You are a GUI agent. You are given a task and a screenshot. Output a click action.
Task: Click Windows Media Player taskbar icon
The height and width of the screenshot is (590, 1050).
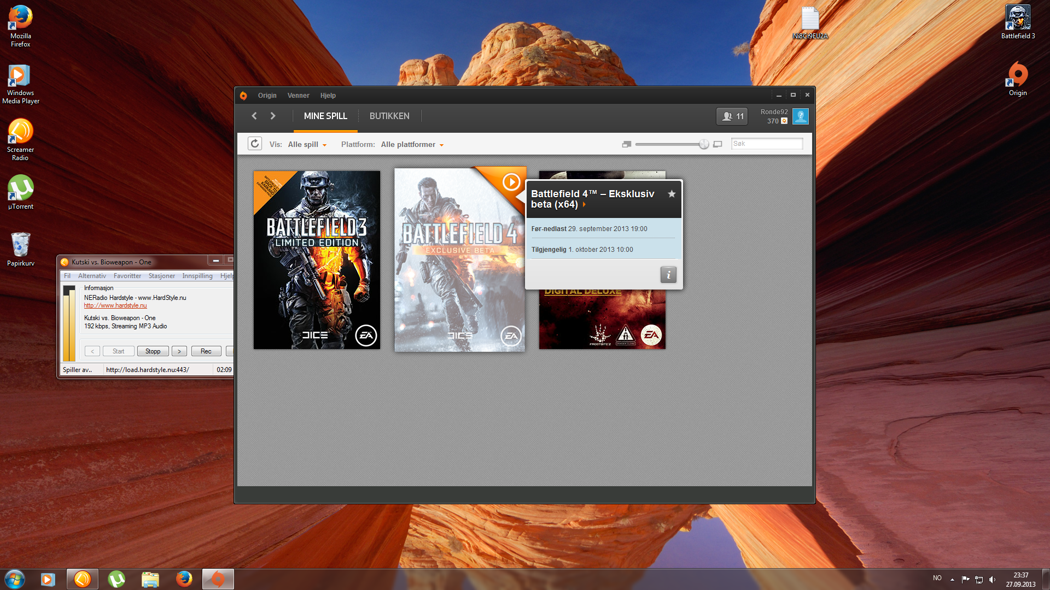pyautogui.click(x=48, y=579)
